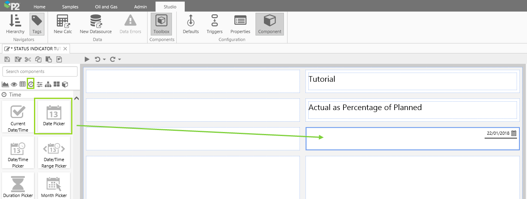Filter toolbox by cube components
This screenshot has height=199, width=527.
[x=65, y=84]
